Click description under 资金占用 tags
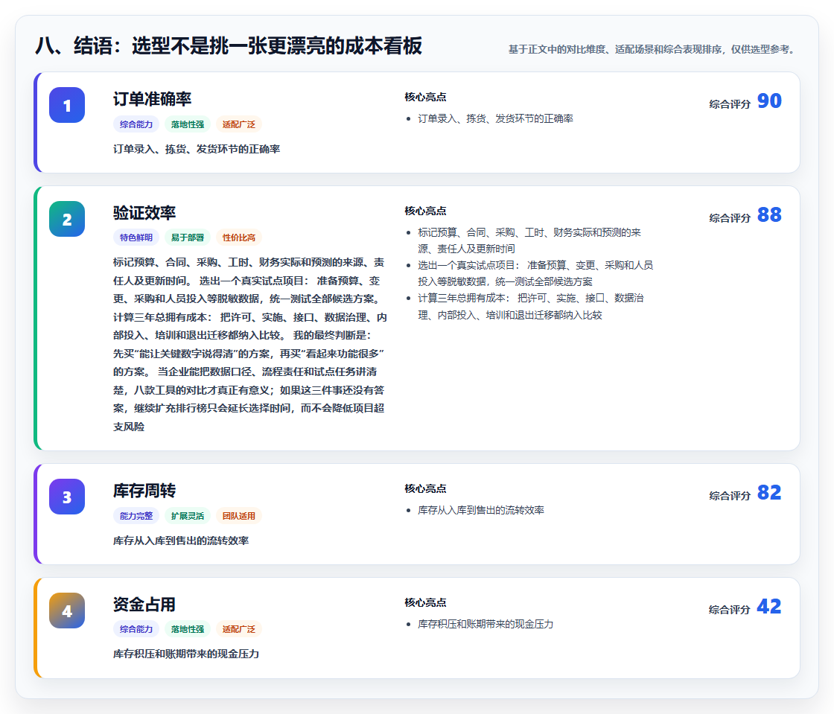 click(186, 654)
